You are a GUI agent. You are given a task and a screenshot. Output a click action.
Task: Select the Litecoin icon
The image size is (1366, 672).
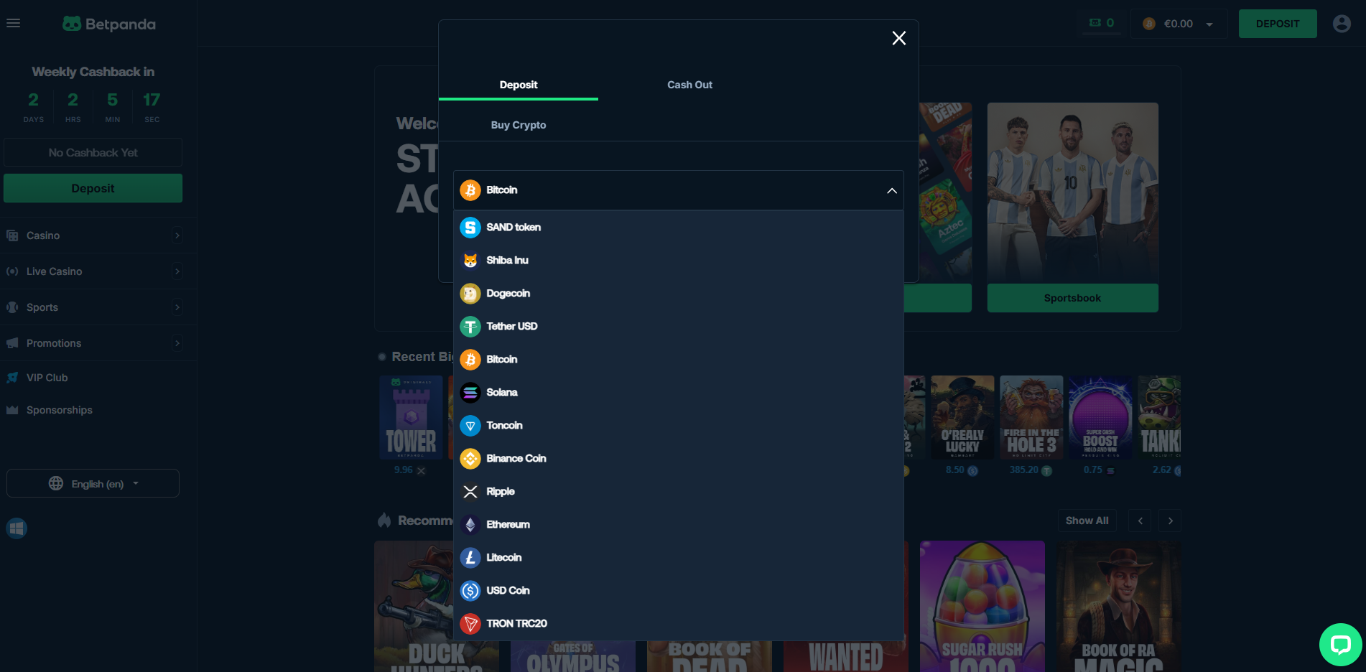coord(470,558)
